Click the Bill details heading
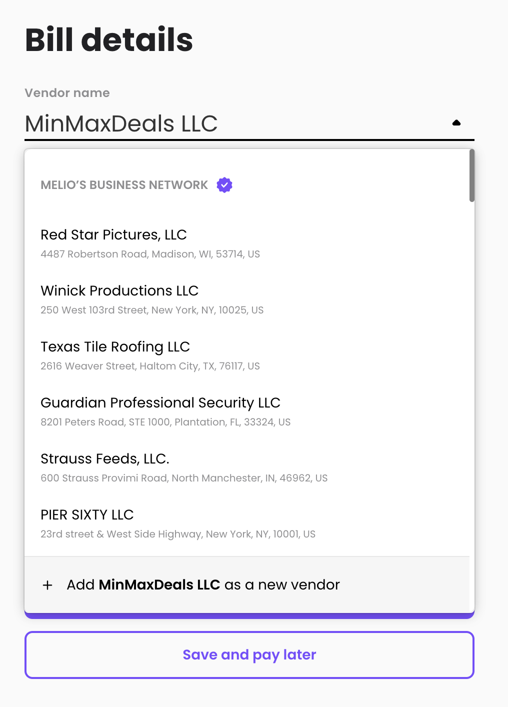 [x=109, y=40]
